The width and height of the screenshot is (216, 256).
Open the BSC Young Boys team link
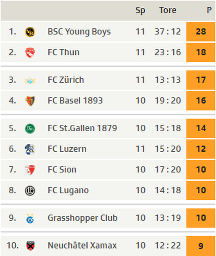pos(79,32)
